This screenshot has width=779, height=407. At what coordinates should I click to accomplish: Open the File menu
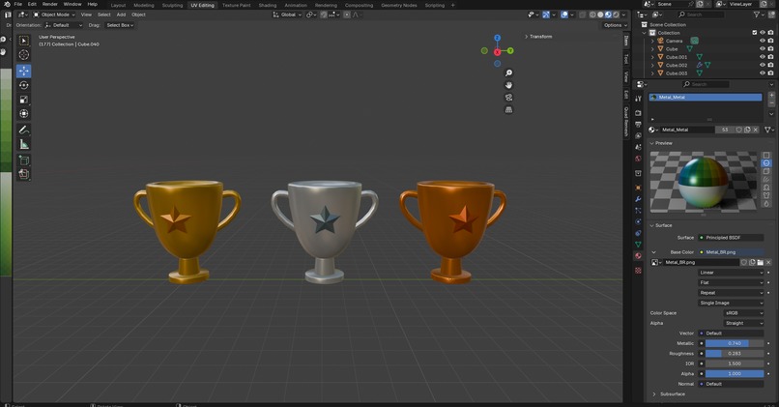pos(18,4)
